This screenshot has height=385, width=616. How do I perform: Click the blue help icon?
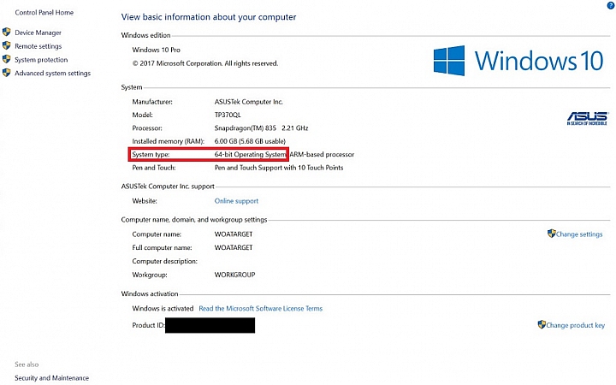(x=611, y=5)
